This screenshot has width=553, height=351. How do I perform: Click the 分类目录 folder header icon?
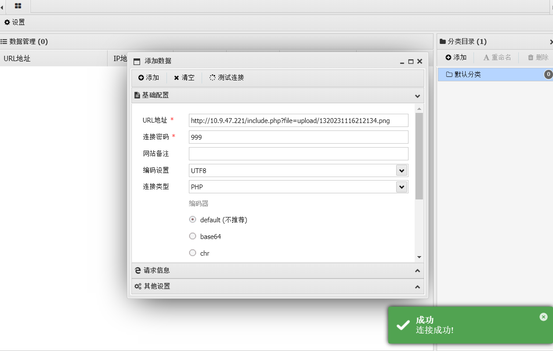(x=443, y=42)
